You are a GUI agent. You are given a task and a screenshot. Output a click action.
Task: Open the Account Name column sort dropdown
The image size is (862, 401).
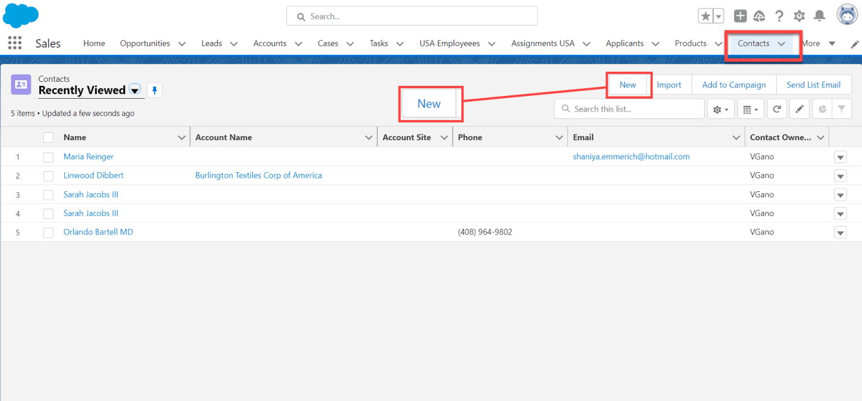[x=369, y=137]
